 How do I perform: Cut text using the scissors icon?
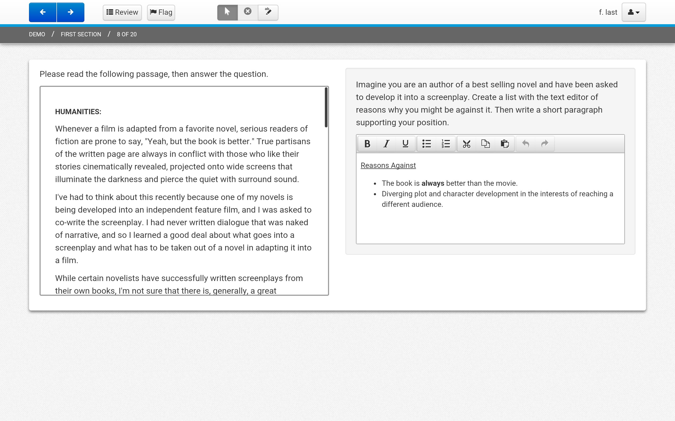click(466, 143)
